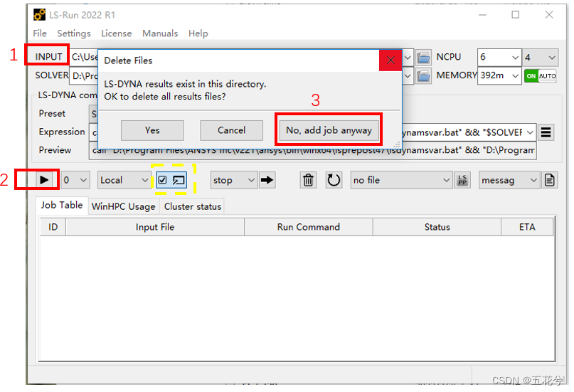574x392 pixels.
Task: Open the Manuals menu
Action: pos(160,33)
